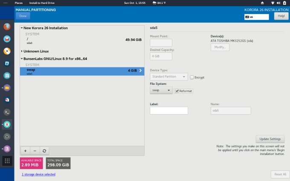Remove selected partition with minus button

click(x=35, y=151)
